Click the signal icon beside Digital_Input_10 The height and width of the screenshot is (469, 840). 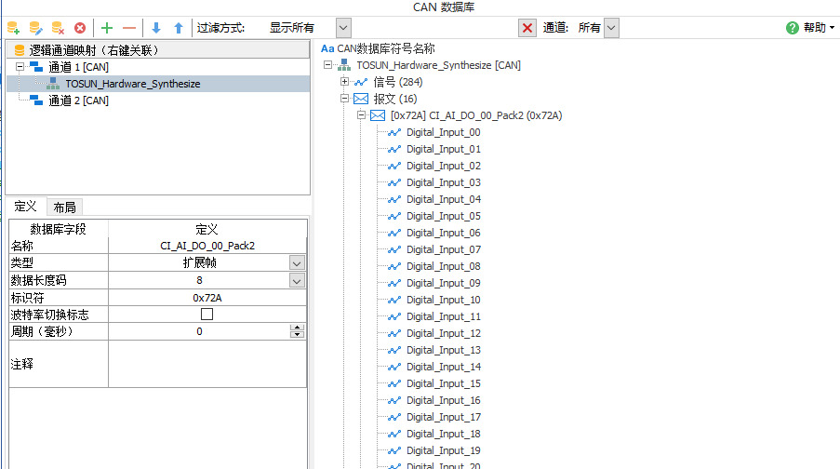[394, 300]
